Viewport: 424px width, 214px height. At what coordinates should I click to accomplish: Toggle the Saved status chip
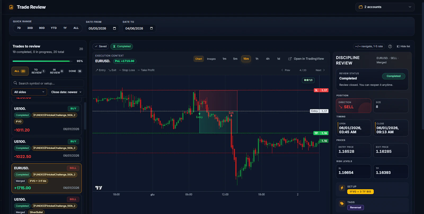101,46
